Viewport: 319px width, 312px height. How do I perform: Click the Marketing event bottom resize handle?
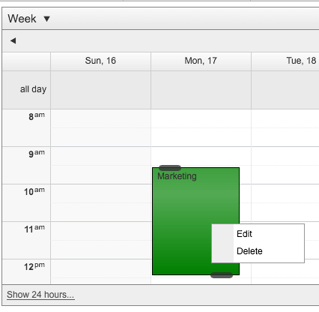[x=222, y=275]
